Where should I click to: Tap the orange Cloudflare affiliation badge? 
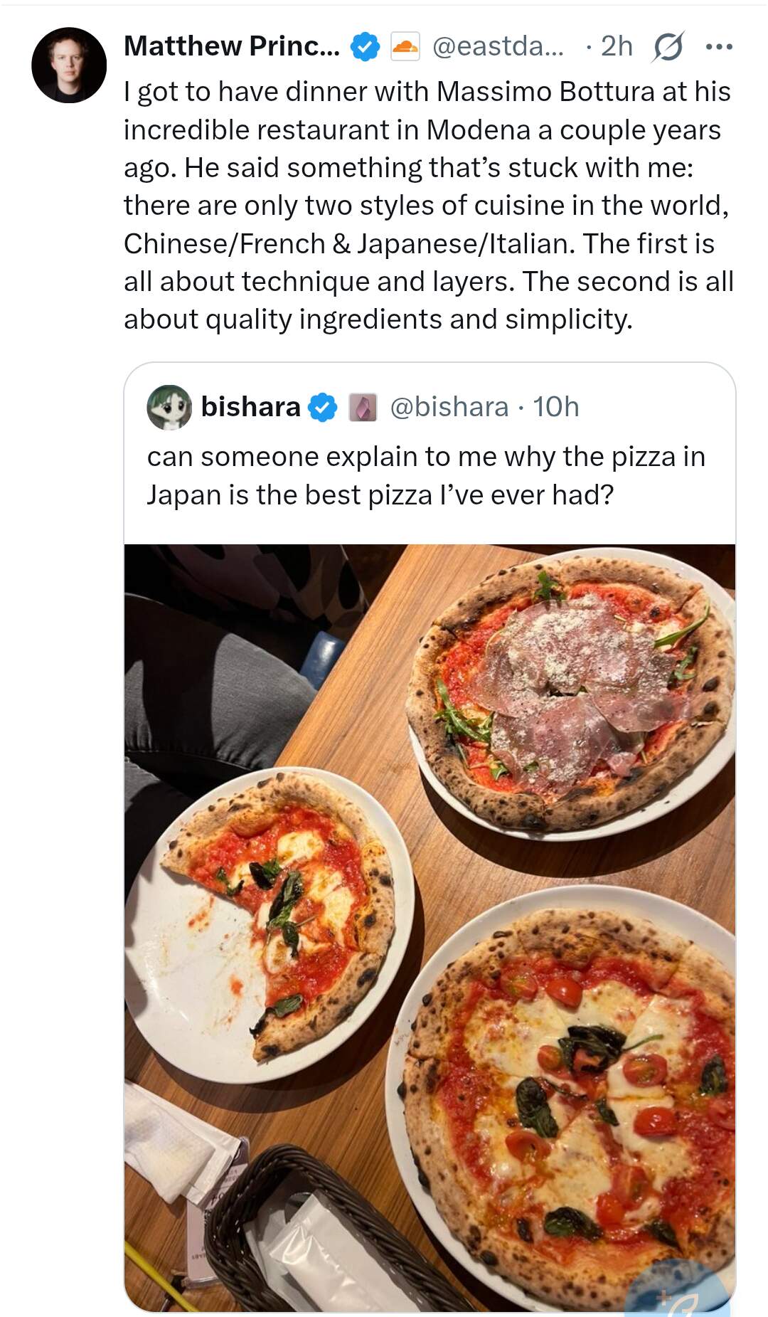point(405,47)
